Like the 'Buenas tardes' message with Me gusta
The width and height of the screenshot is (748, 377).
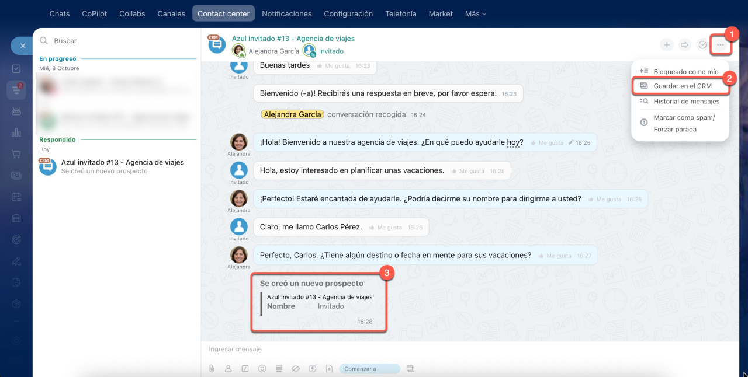(335, 66)
